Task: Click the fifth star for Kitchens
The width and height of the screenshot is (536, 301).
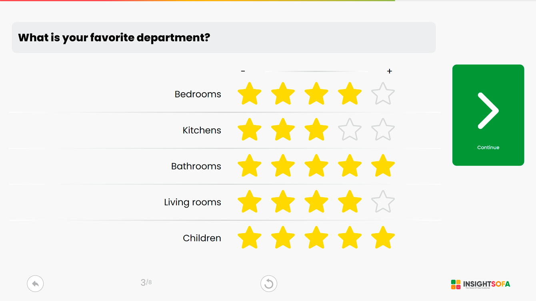Action: click(x=383, y=130)
